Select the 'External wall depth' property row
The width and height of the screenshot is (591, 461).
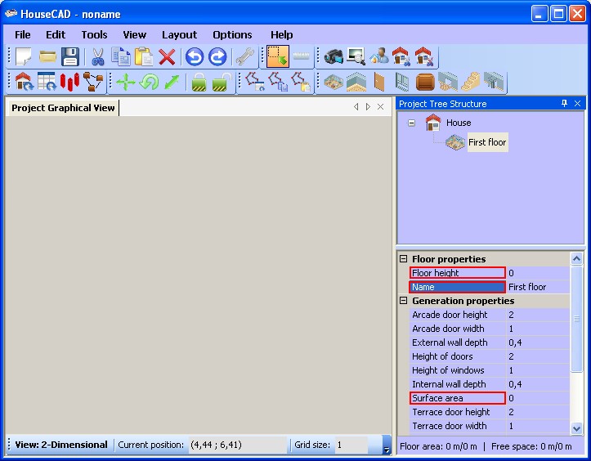pos(490,342)
